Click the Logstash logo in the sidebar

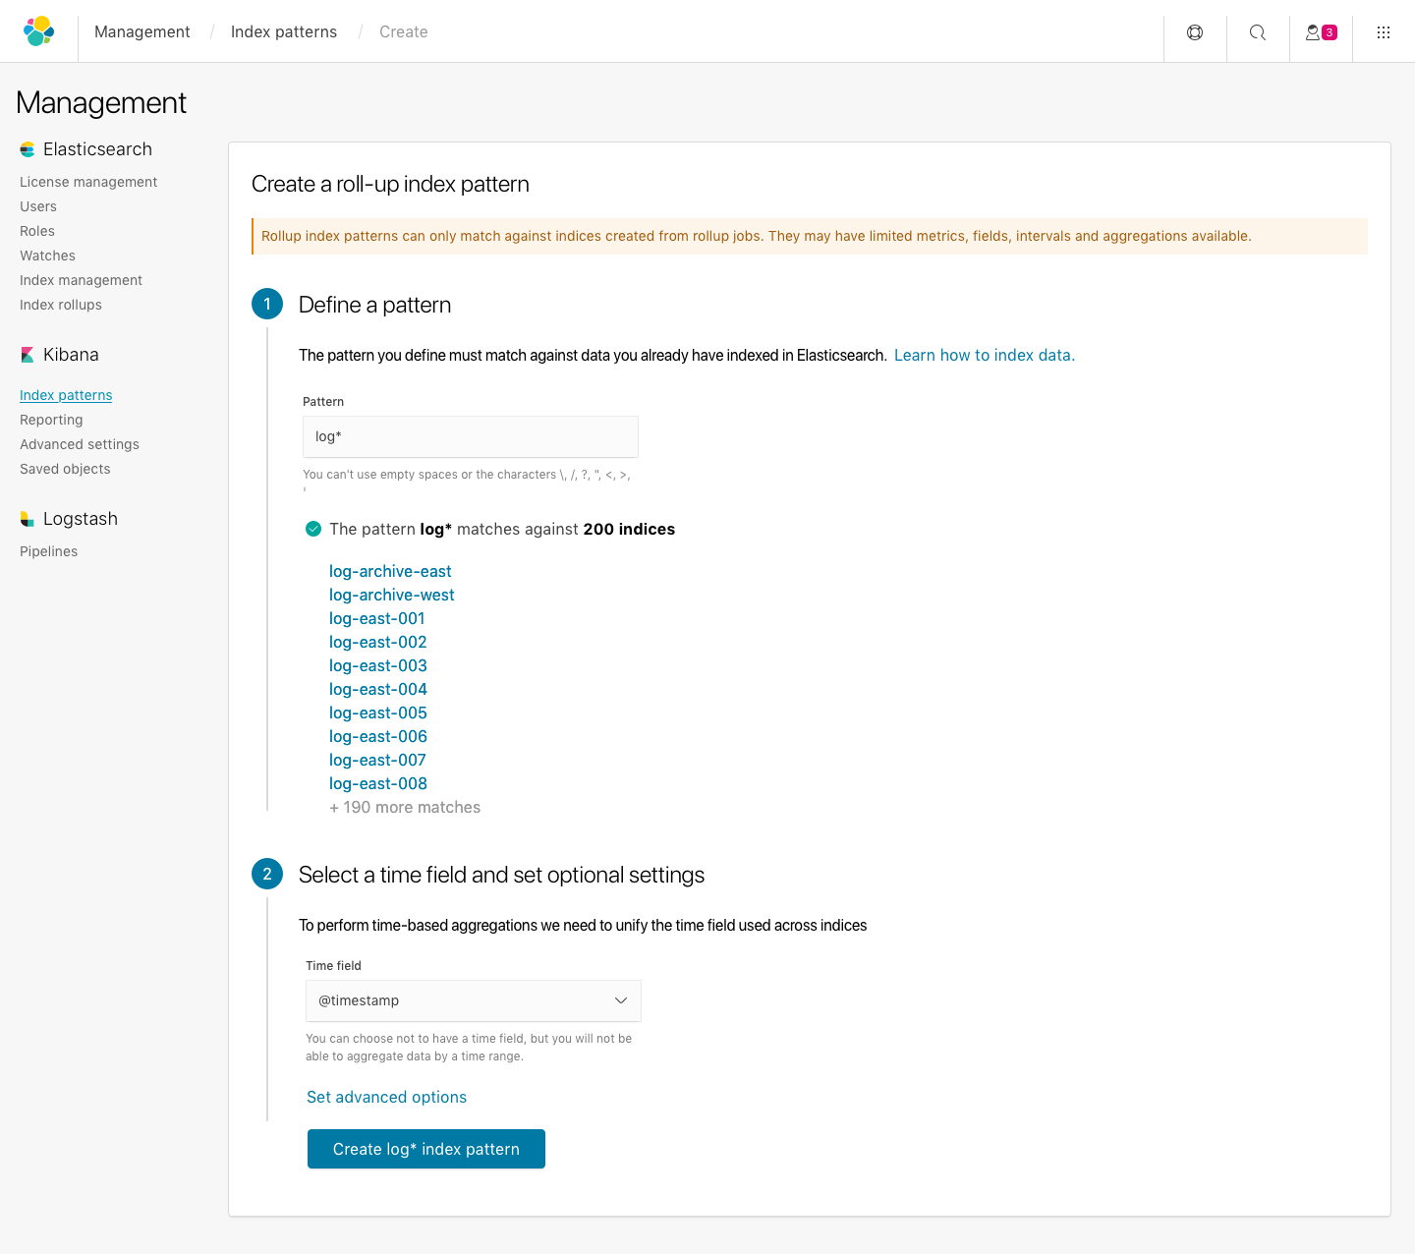point(26,518)
